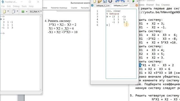Viewport: 180px width, 101px height.
Task: Click the gray close-file X icon in editor
Action: [x=110, y=1]
